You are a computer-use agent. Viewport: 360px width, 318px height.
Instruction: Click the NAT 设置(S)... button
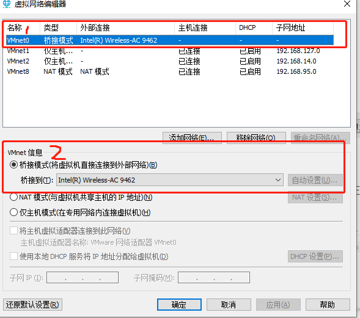(x=315, y=197)
